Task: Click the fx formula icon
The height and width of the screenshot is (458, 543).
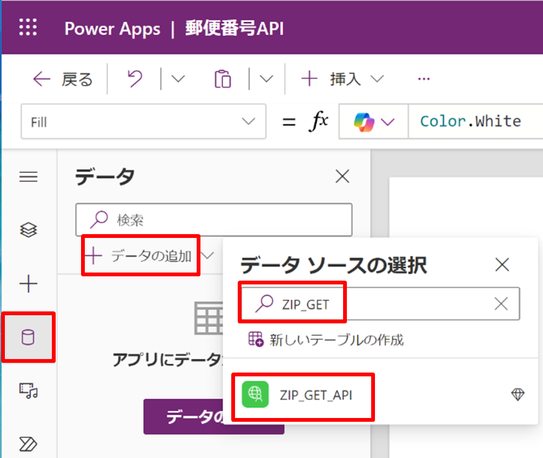Action: pyautogui.click(x=318, y=121)
